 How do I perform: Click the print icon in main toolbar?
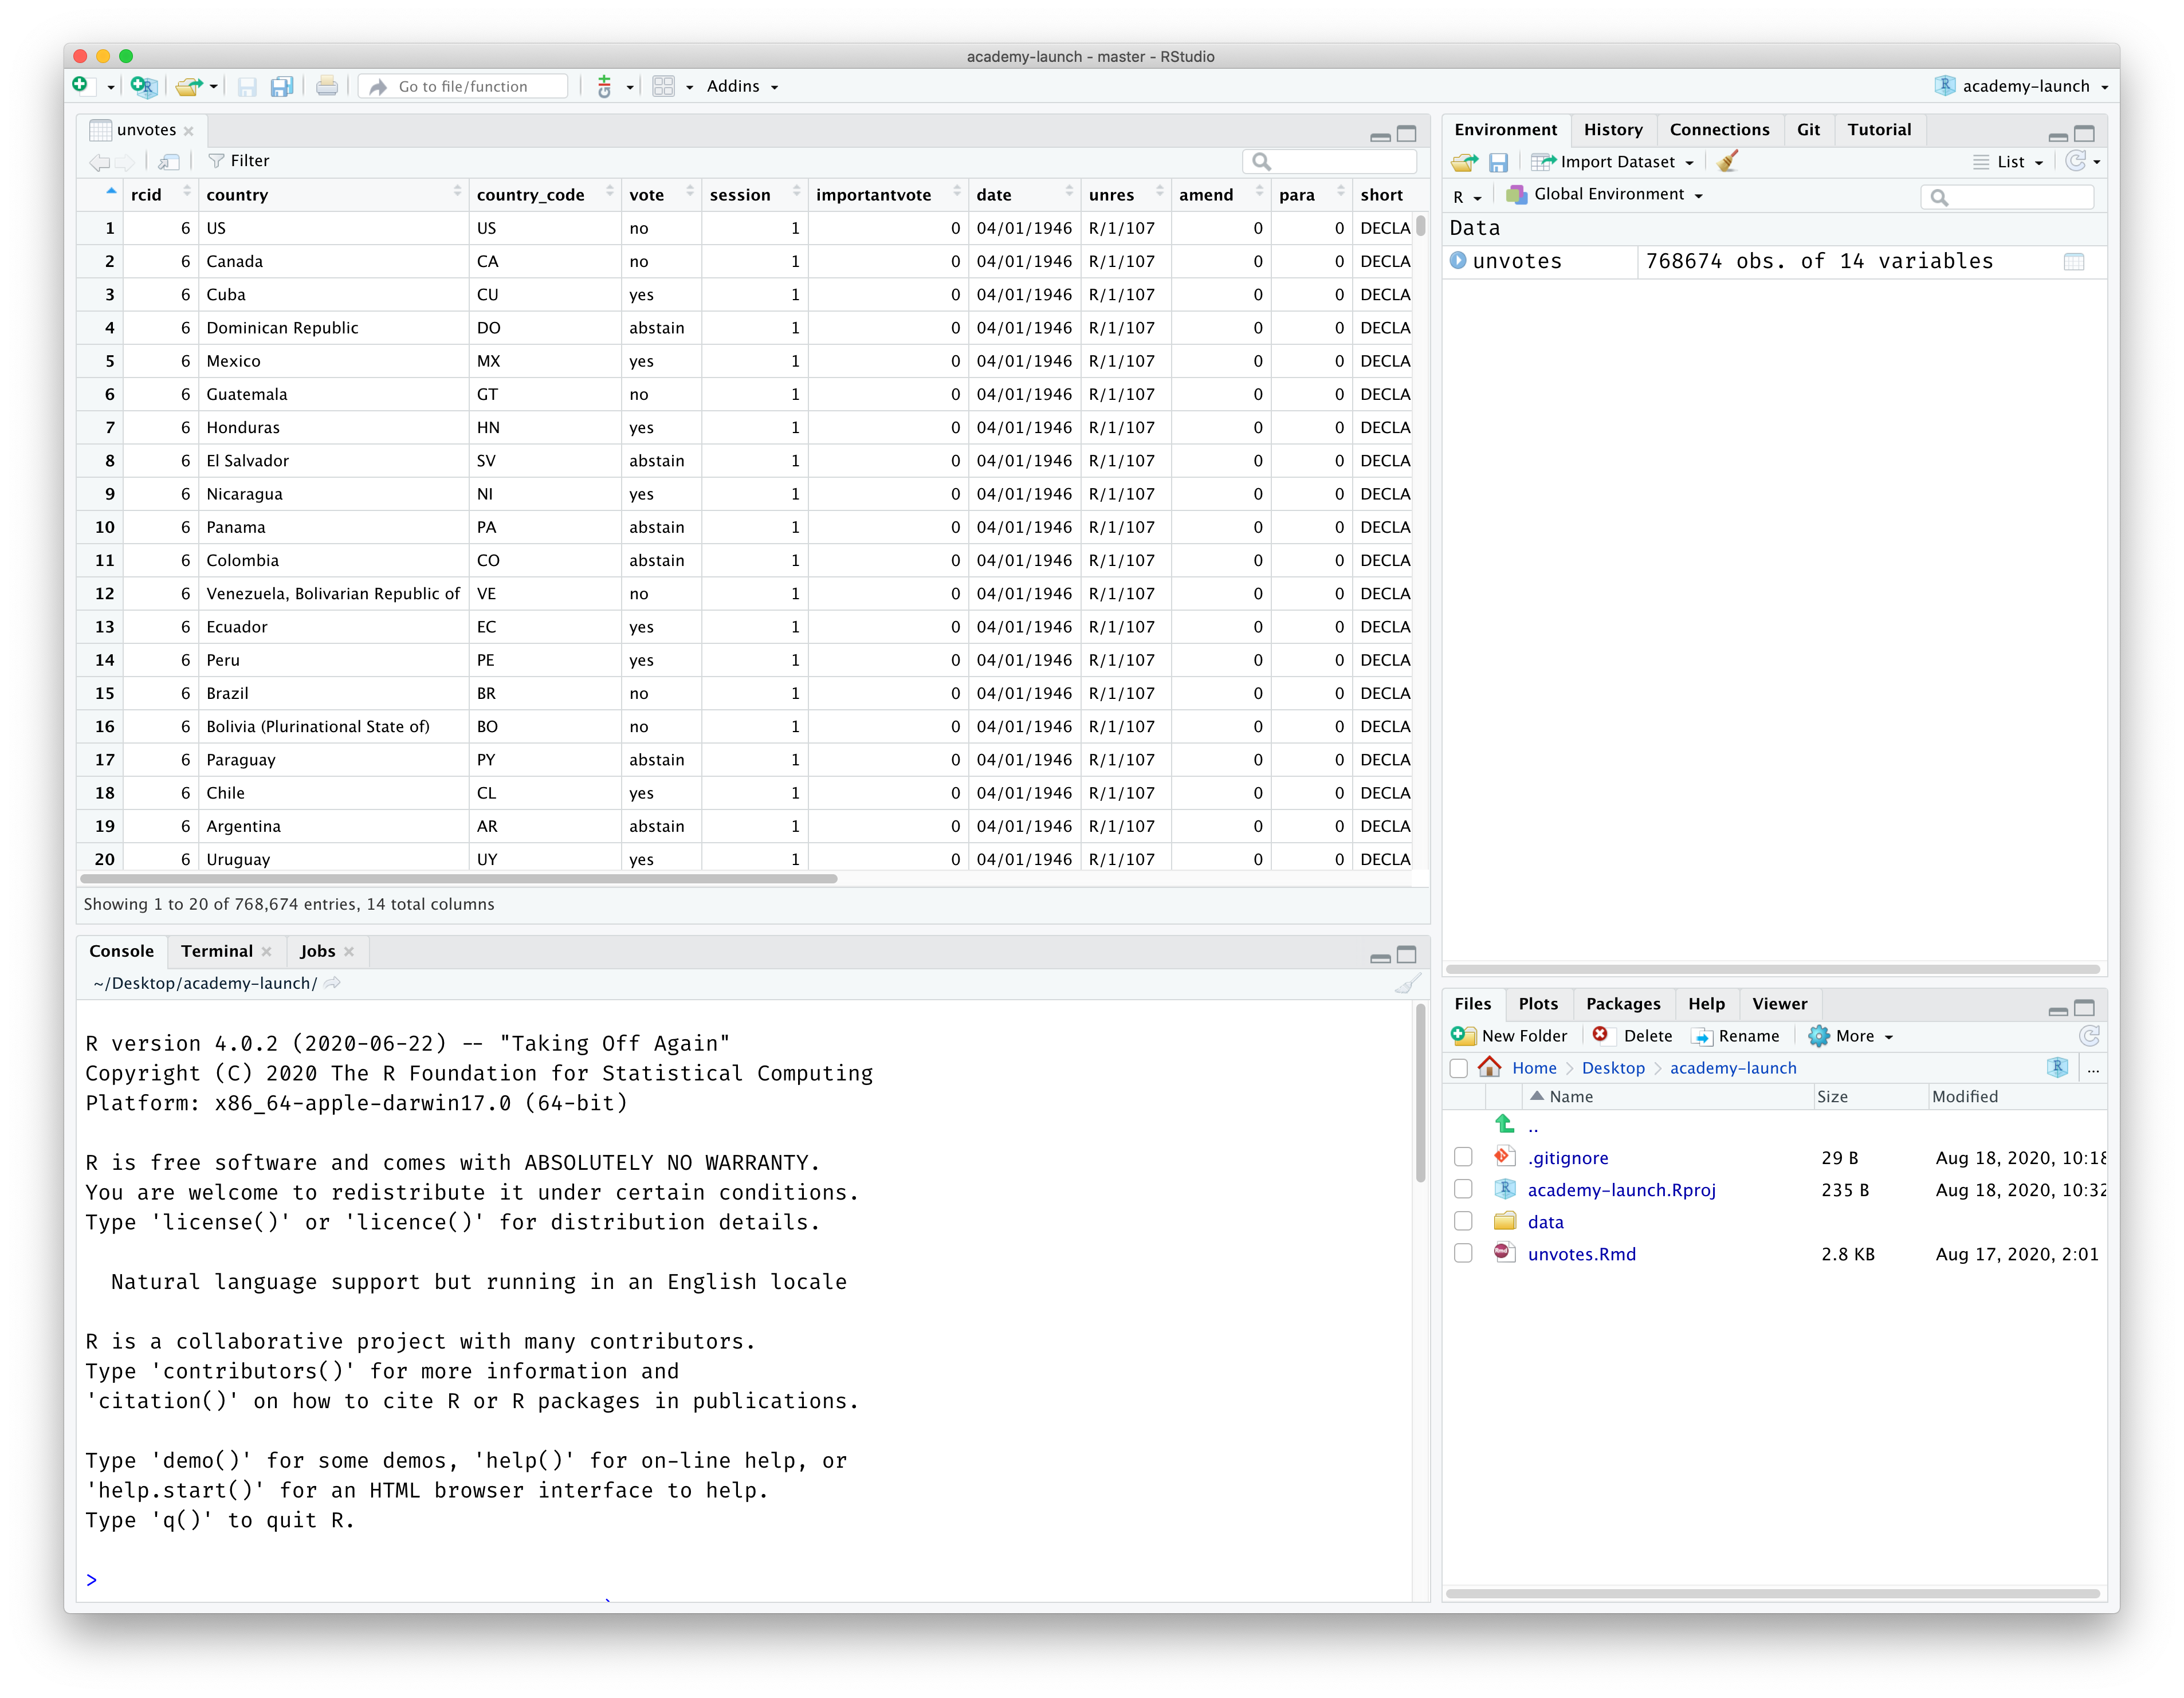327,86
